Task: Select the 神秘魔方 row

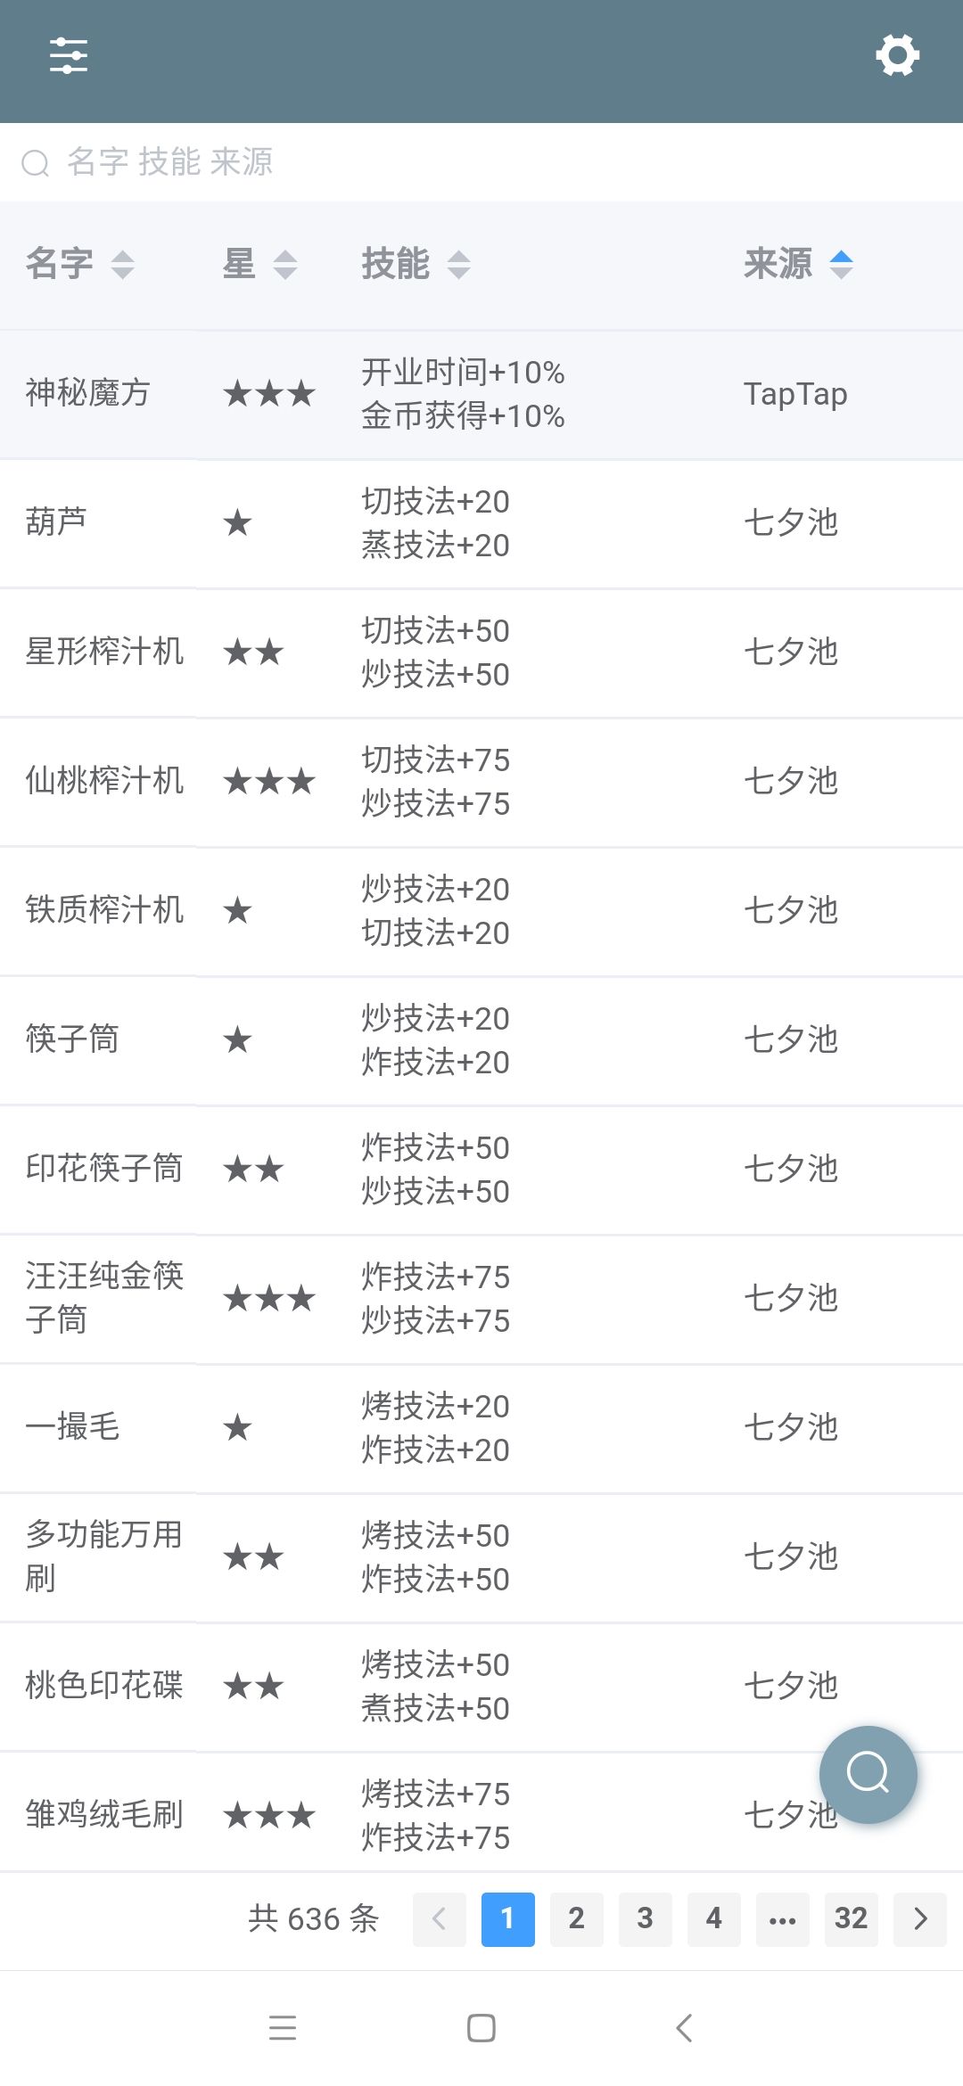Action: point(481,394)
